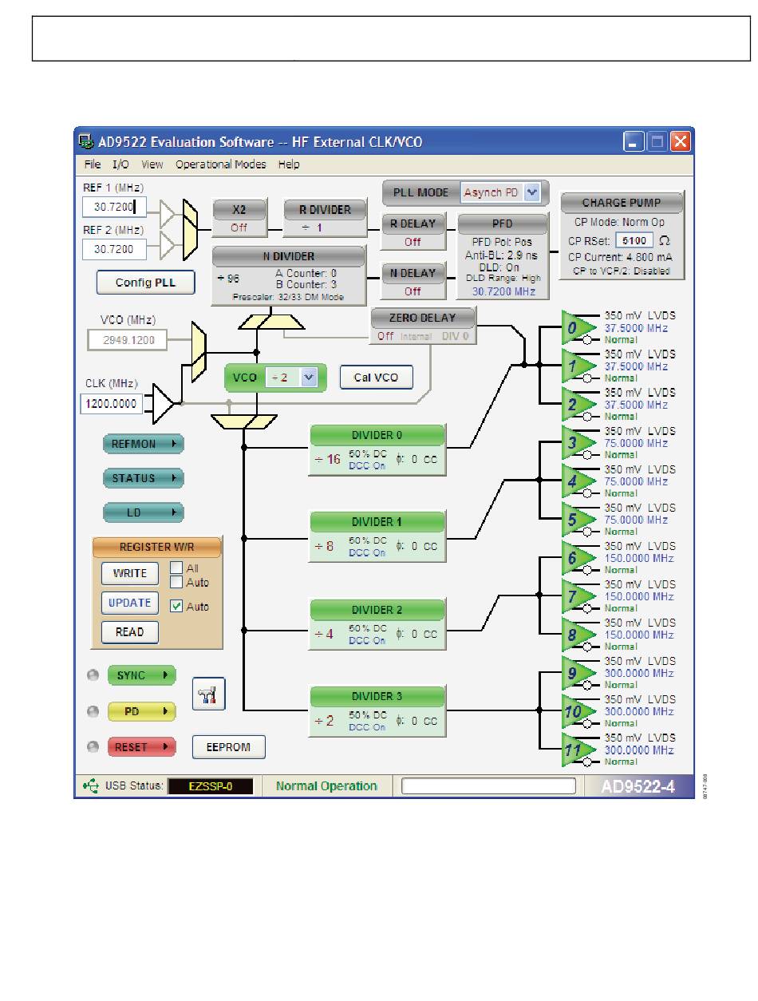The height and width of the screenshot is (1001, 758).
Task: Open the DIVIDER 2 settings block
Action: (x=377, y=625)
